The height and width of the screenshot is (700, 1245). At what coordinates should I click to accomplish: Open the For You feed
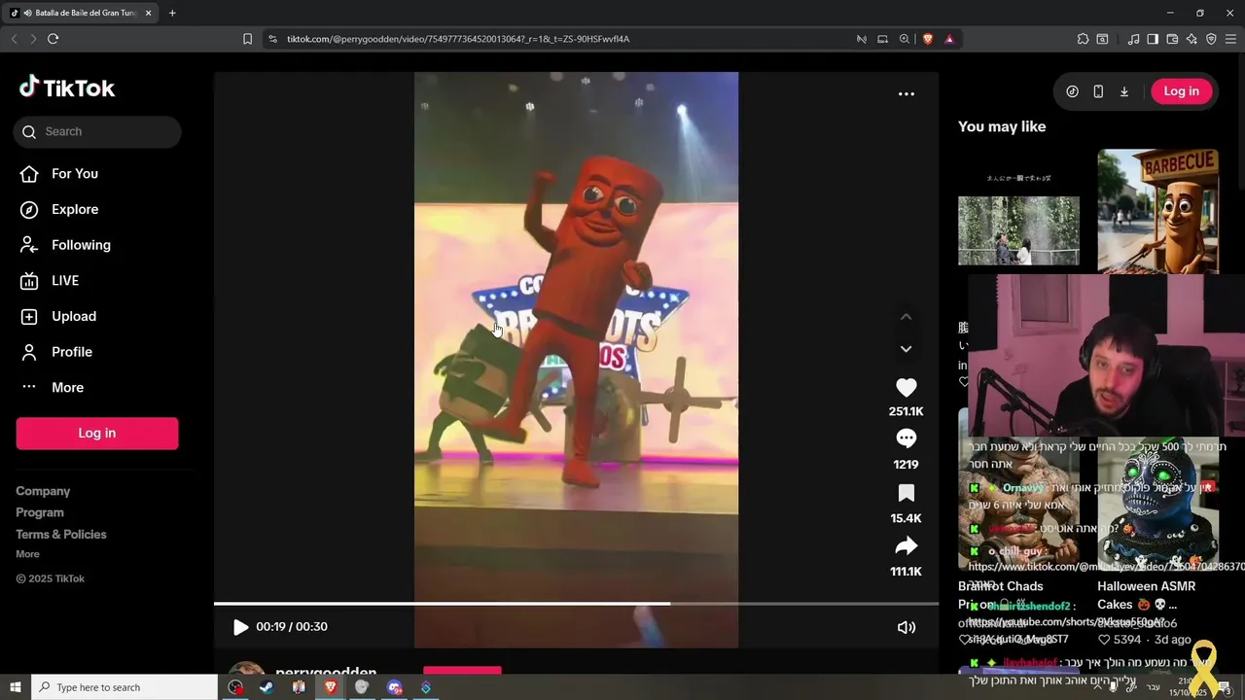point(59,173)
